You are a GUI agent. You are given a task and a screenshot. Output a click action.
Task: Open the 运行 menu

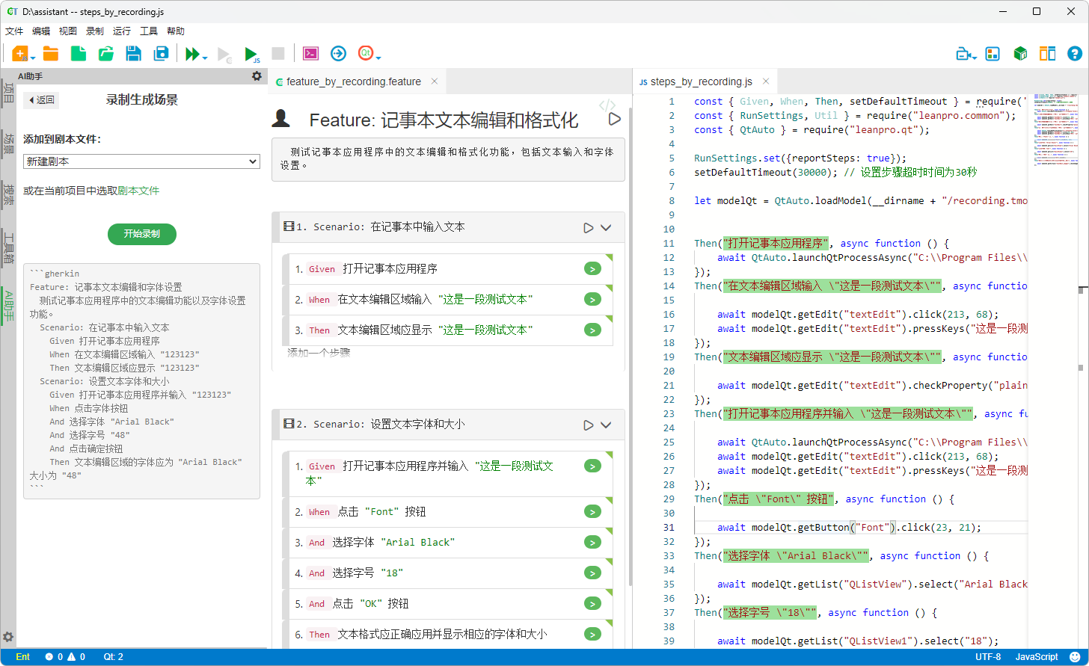point(122,31)
